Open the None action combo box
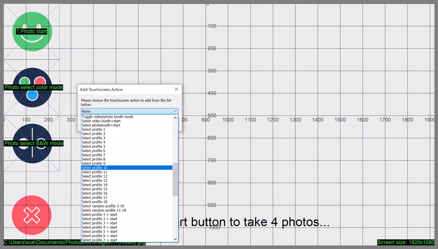Screen dimensions: 438x249 pyautogui.click(x=129, y=111)
